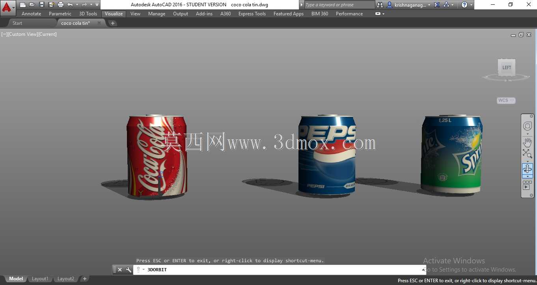Screen dimensions: 537x285
Task: Select the Visualize ribbon tab
Action: pyautogui.click(x=114, y=14)
